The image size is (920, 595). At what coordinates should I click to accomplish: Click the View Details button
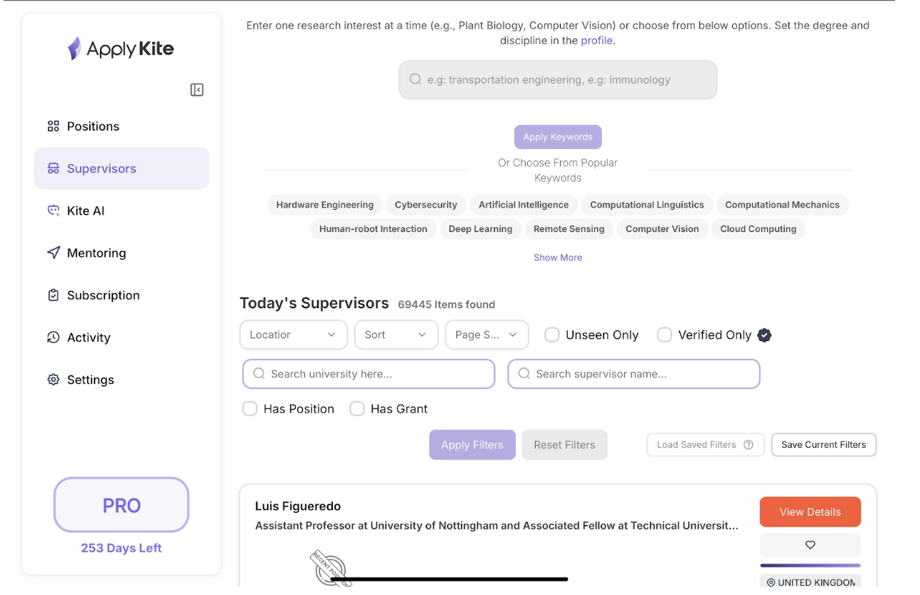[810, 512]
